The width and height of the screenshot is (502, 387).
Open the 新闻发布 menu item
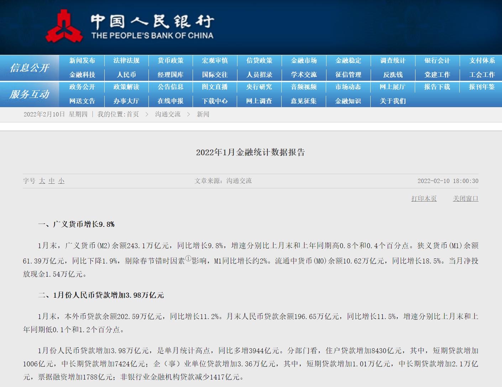click(82, 61)
